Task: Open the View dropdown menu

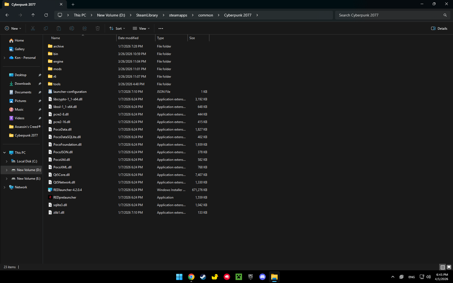Action: [x=141, y=28]
